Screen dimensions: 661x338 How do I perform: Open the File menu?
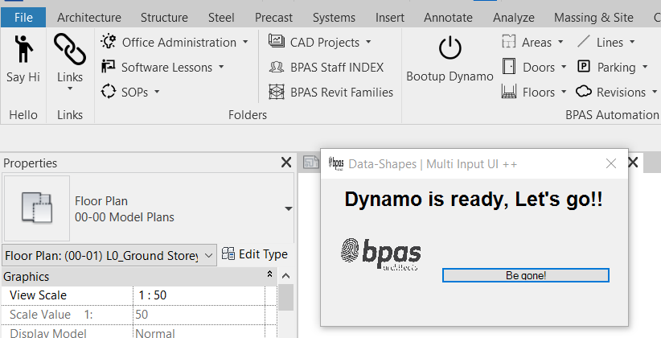[23, 17]
